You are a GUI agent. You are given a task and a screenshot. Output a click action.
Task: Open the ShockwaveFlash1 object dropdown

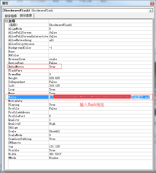click(150, 11)
